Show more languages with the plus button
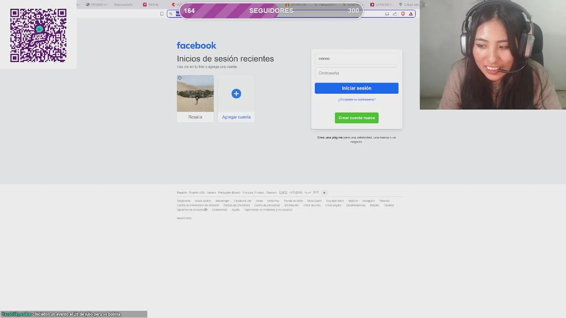The width and height of the screenshot is (566, 318). tap(324, 193)
